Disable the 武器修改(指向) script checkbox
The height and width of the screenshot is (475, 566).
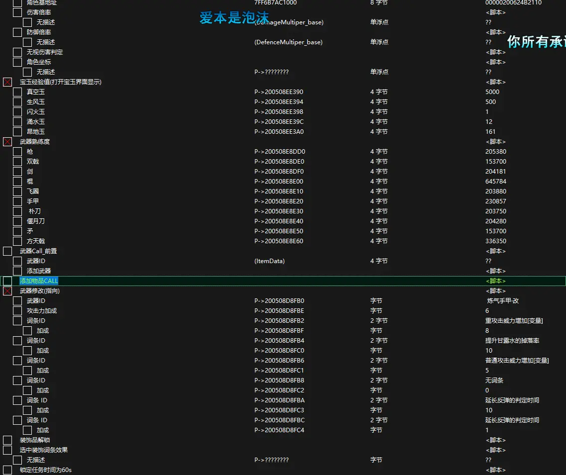(x=7, y=290)
